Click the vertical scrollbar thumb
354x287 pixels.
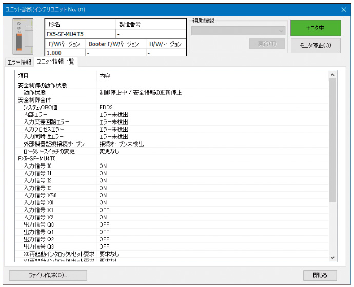(x=332, y=138)
